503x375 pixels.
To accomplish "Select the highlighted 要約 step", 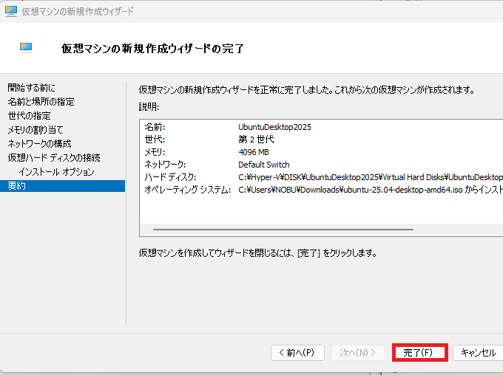I will point(63,186).
